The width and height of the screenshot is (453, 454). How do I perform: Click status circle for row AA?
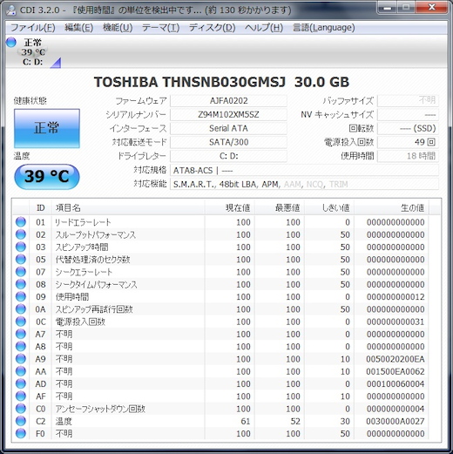(x=21, y=371)
